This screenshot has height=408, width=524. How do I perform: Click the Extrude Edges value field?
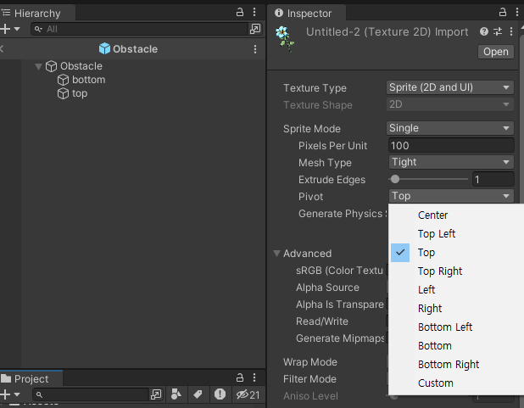click(x=493, y=180)
